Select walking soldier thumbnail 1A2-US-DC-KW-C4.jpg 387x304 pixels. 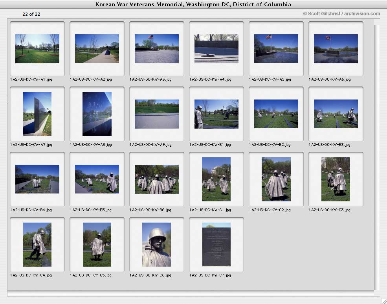37,245
